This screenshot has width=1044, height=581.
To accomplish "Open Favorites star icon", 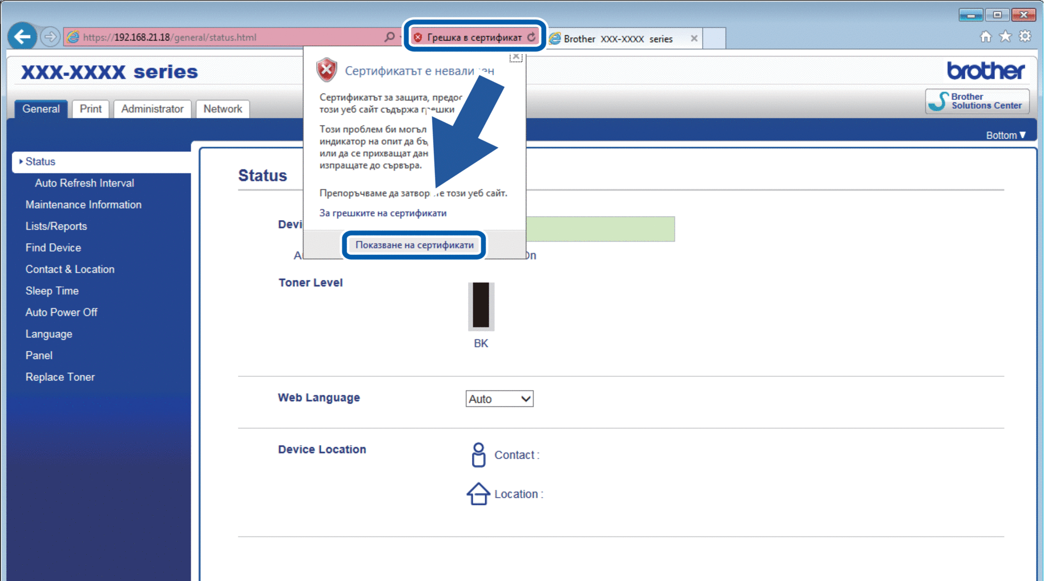I will coord(1006,37).
